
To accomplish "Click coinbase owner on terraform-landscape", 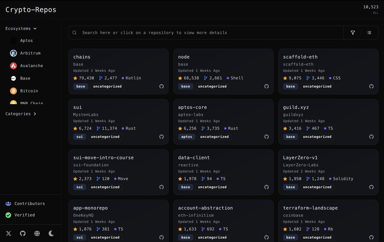I will click(x=293, y=215).
